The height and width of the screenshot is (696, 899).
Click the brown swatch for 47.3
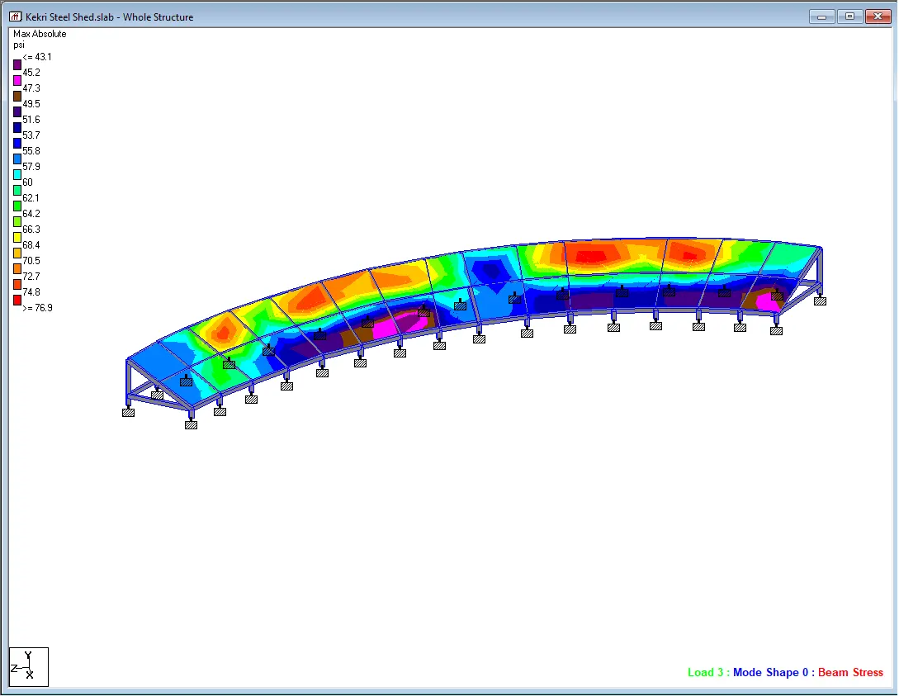(17, 97)
